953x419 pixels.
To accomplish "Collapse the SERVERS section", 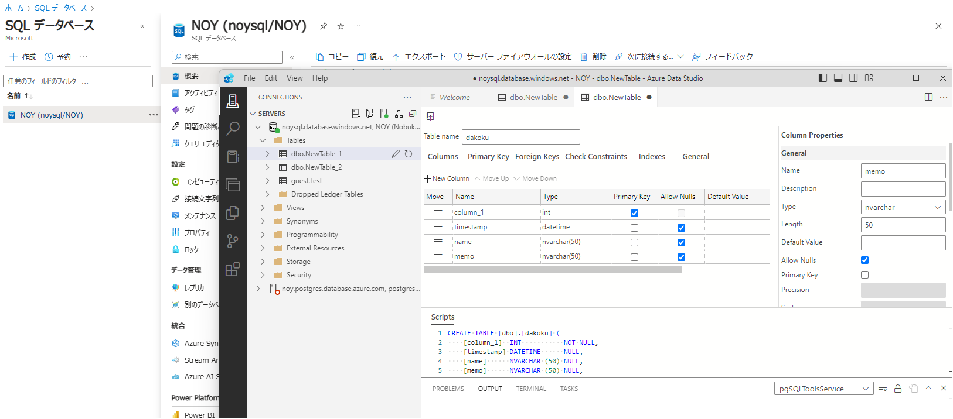I will coord(253,114).
